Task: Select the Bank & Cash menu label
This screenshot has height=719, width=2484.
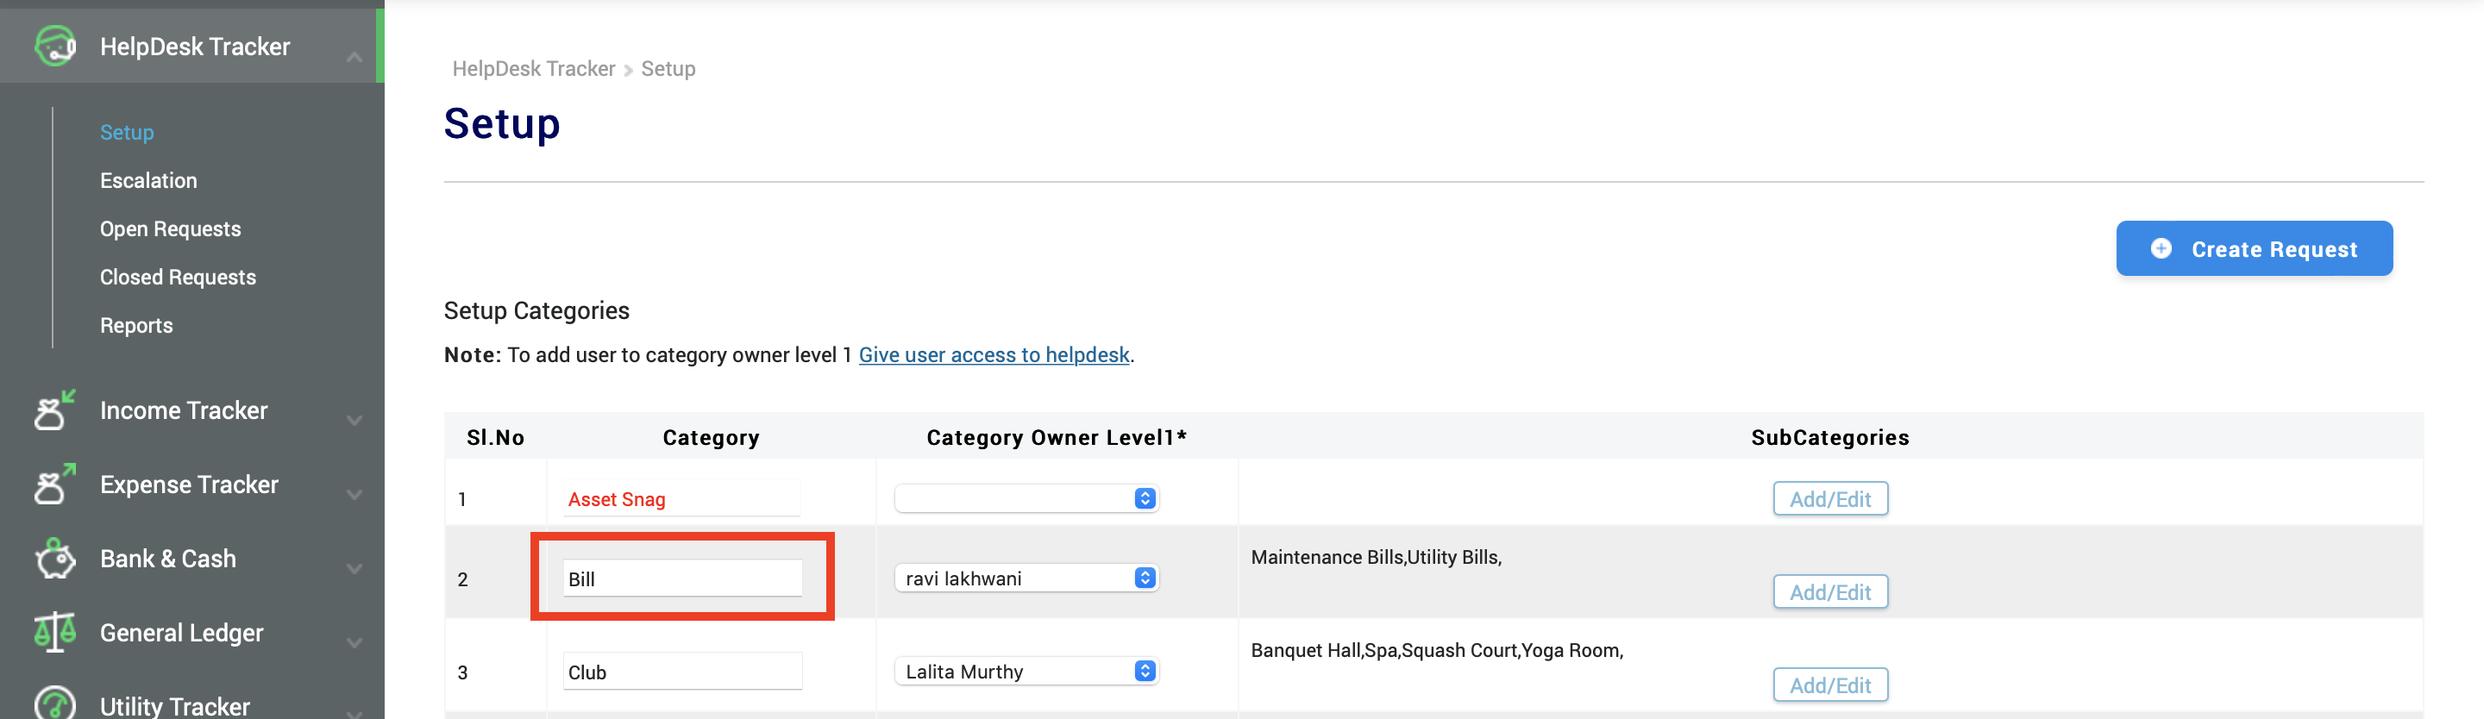Action: [168, 558]
